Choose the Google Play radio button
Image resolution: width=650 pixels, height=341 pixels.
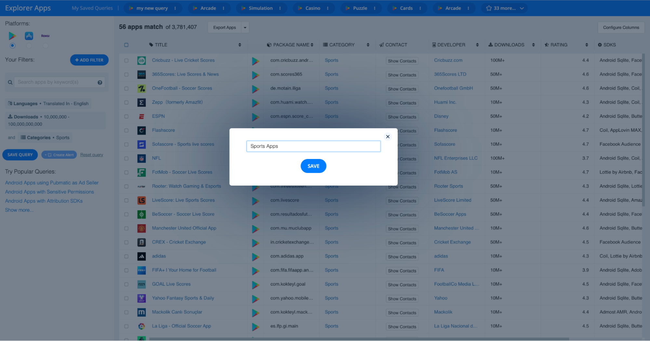pyautogui.click(x=12, y=46)
